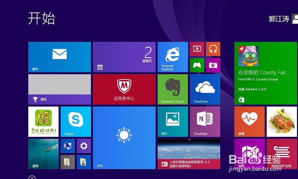
Task: Open the Music headphones tile
Action: (213, 49)
